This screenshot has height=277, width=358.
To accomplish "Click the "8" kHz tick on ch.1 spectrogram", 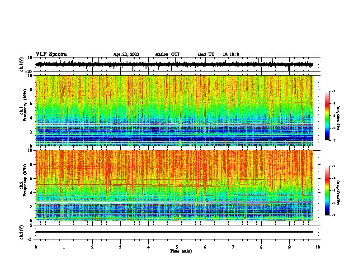I will 31,90.
